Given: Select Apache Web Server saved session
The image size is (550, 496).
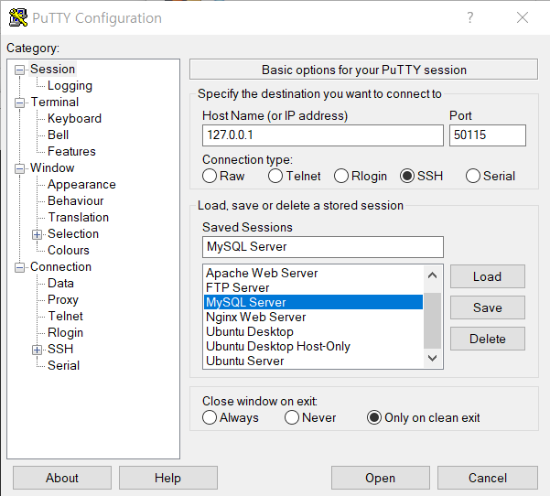Looking at the screenshot, I should click(314, 273).
